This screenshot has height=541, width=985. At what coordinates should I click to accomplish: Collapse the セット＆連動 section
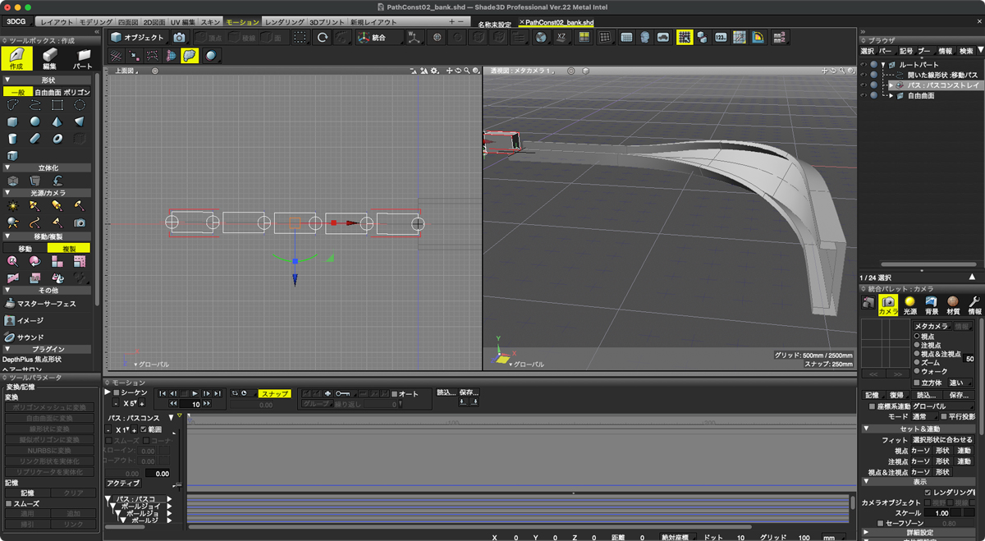(x=866, y=429)
